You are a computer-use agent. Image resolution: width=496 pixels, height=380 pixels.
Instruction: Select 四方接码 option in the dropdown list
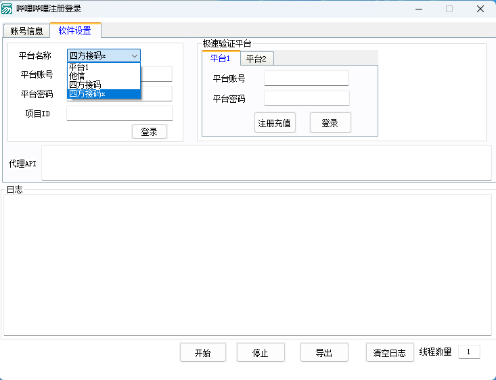pyautogui.click(x=85, y=85)
